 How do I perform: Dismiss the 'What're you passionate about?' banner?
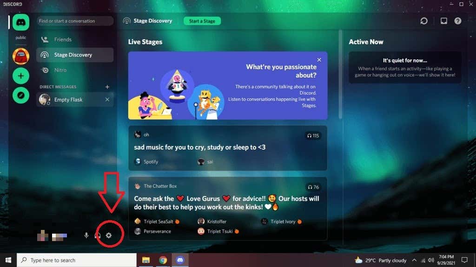(x=319, y=60)
